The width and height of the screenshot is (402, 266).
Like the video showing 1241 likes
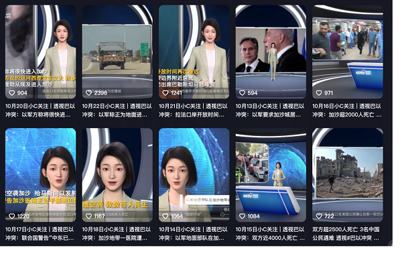[x=165, y=93]
